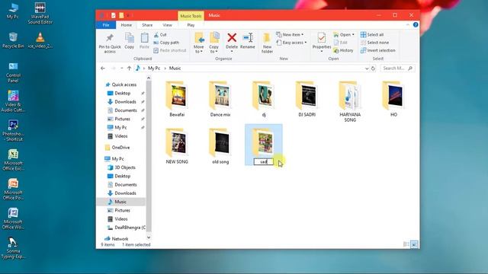Click Pin to Quick access icon
488x274 pixels.
point(110,38)
